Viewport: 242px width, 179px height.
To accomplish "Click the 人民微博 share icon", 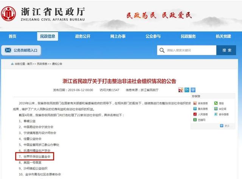I will pyautogui.click(x=195, y=114).
